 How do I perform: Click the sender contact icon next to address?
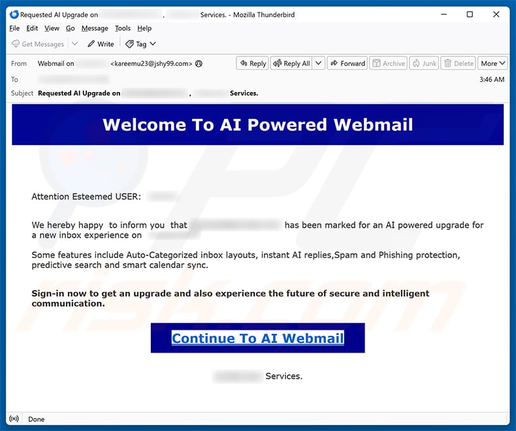coord(199,63)
